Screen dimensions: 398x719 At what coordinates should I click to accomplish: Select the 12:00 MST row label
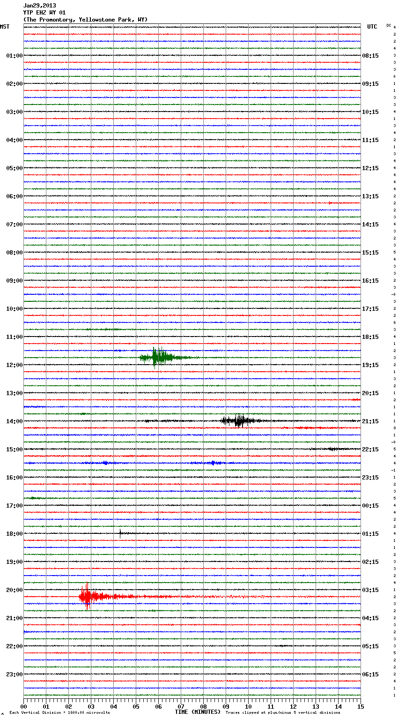(x=14, y=365)
